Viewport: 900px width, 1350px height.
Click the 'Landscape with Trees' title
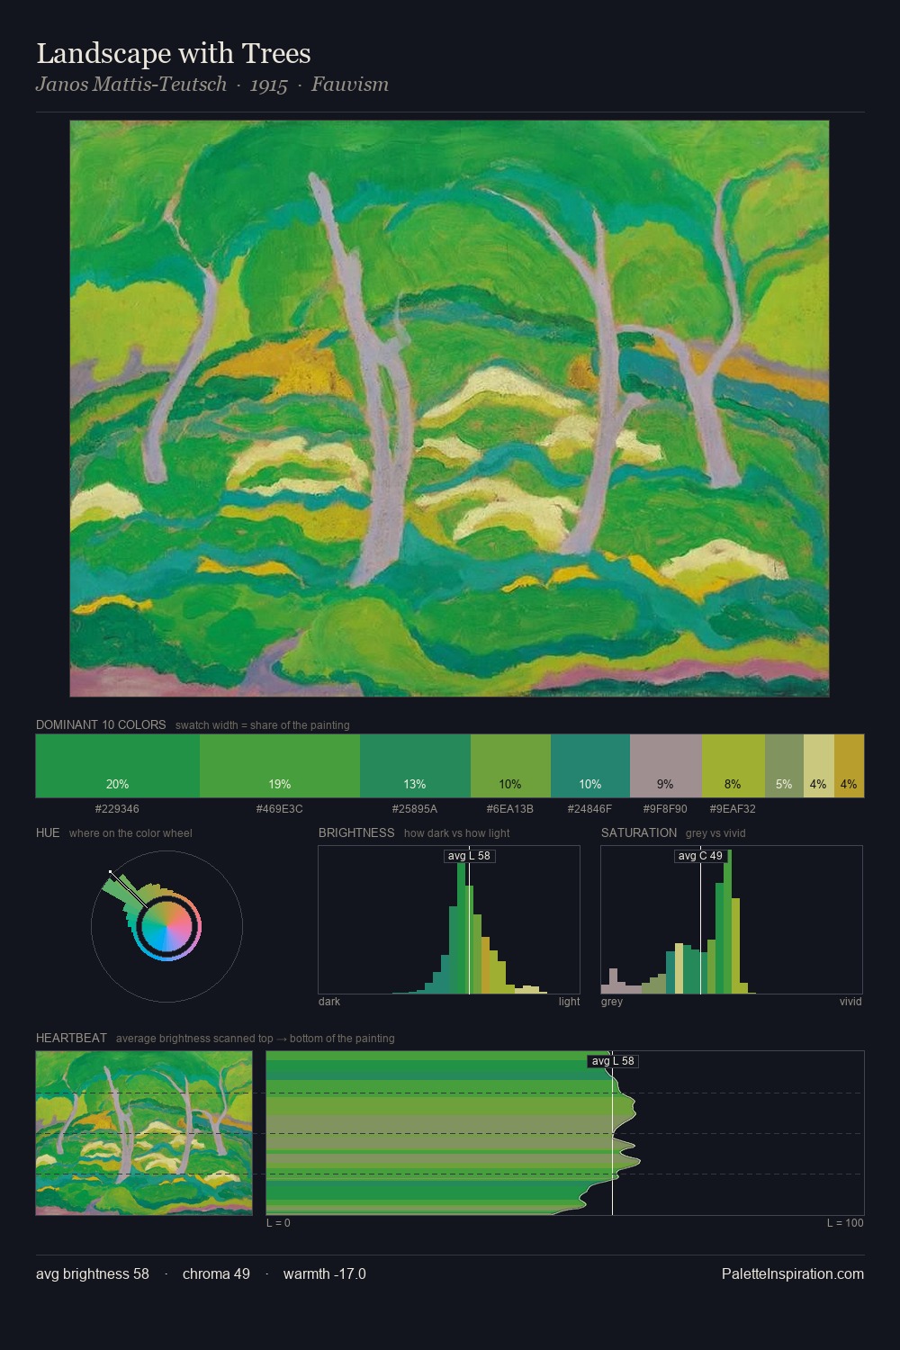[x=174, y=53]
